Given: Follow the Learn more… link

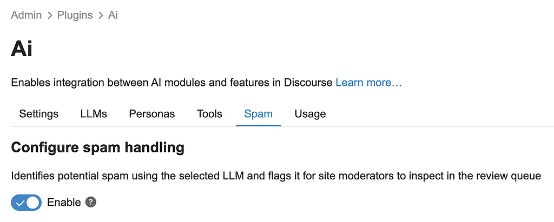Looking at the screenshot, I should coord(368,83).
